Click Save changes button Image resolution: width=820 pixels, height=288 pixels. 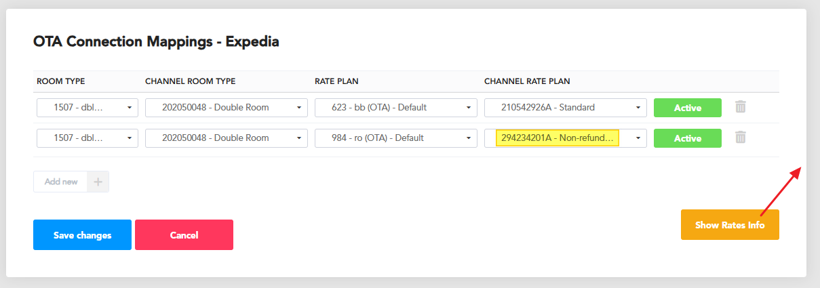coord(82,235)
